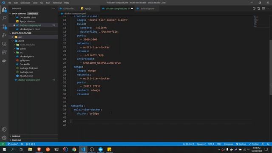The height and width of the screenshot is (153, 272).
Task: Open the Edit menu
Action: pos(16,3)
